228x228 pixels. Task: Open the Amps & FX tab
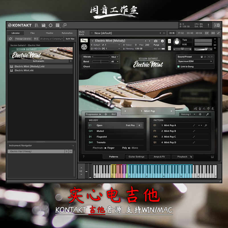159,157
